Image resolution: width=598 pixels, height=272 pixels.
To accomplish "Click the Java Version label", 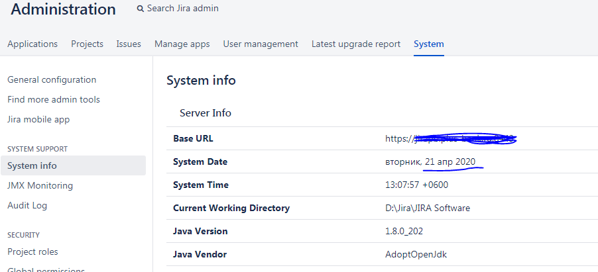I will [200, 231].
